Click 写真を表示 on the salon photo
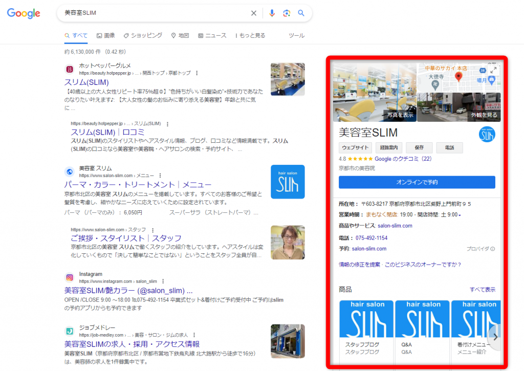 (x=400, y=115)
